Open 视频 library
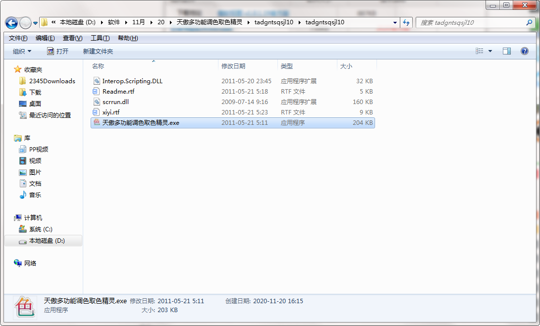 pos(35,161)
